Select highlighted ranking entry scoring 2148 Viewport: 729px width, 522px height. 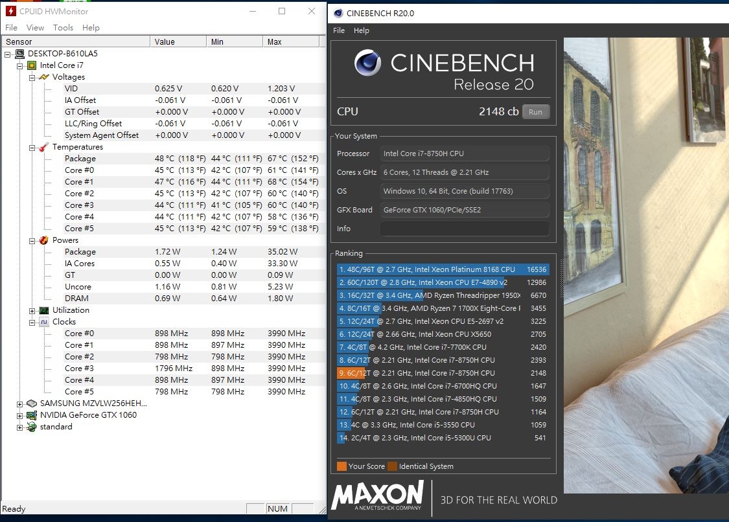tap(443, 373)
